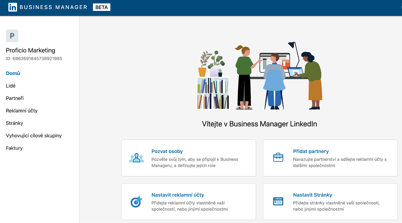Click the BETA badge in header
The width and height of the screenshot is (402, 223).
pyautogui.click(x=102, y=7)
